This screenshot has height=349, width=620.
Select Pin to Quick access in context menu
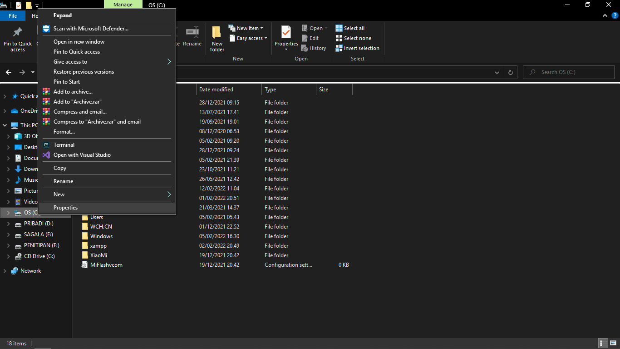coord(107,52)
